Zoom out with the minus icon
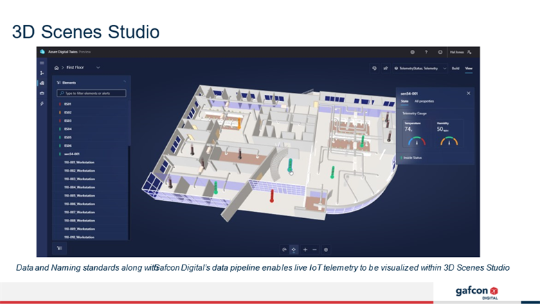540x304 pixels. pos(314,249)
